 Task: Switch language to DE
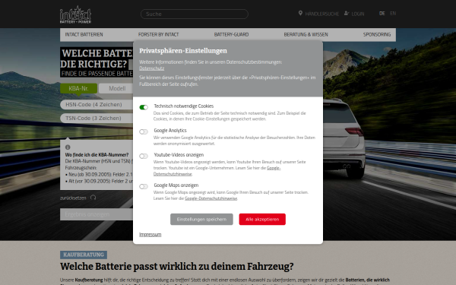point(382,14)
